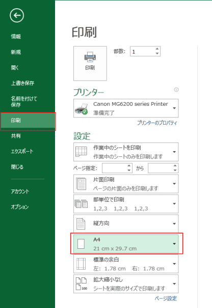Click the printer info icon beside プリンター

tap(176, 90)
